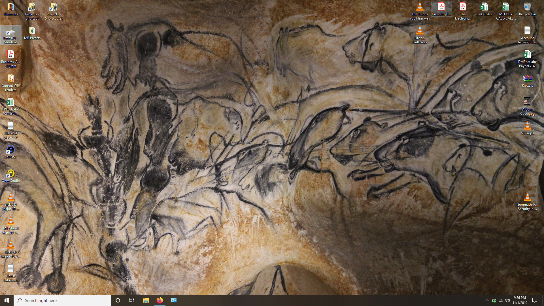This screenshot has height=306, width=544.
Task: Open Ribs.zip archive
Action: click(527, 81)
